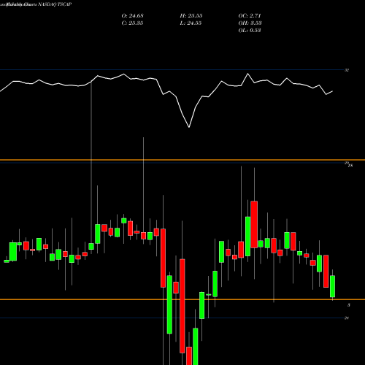
Task: Click the '24' price axis label
Action: [347, 318]
